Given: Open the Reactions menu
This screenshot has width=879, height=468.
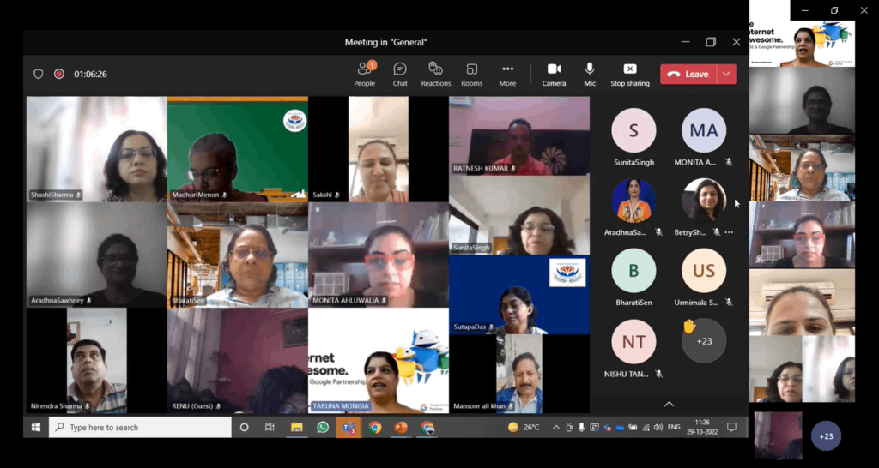Looking at the screenshot, I should (x=435, y=74).
